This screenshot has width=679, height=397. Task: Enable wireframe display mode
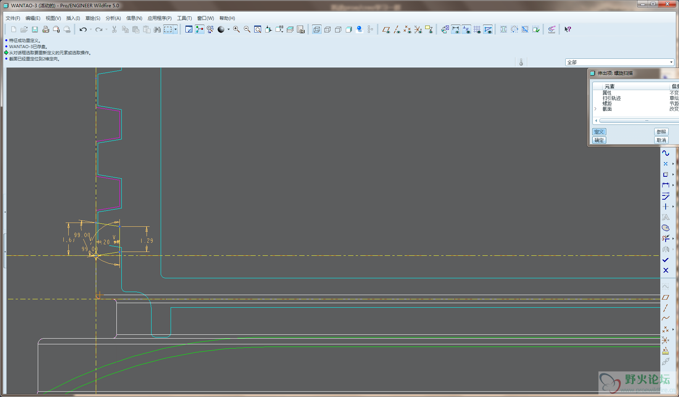(317, 29)
